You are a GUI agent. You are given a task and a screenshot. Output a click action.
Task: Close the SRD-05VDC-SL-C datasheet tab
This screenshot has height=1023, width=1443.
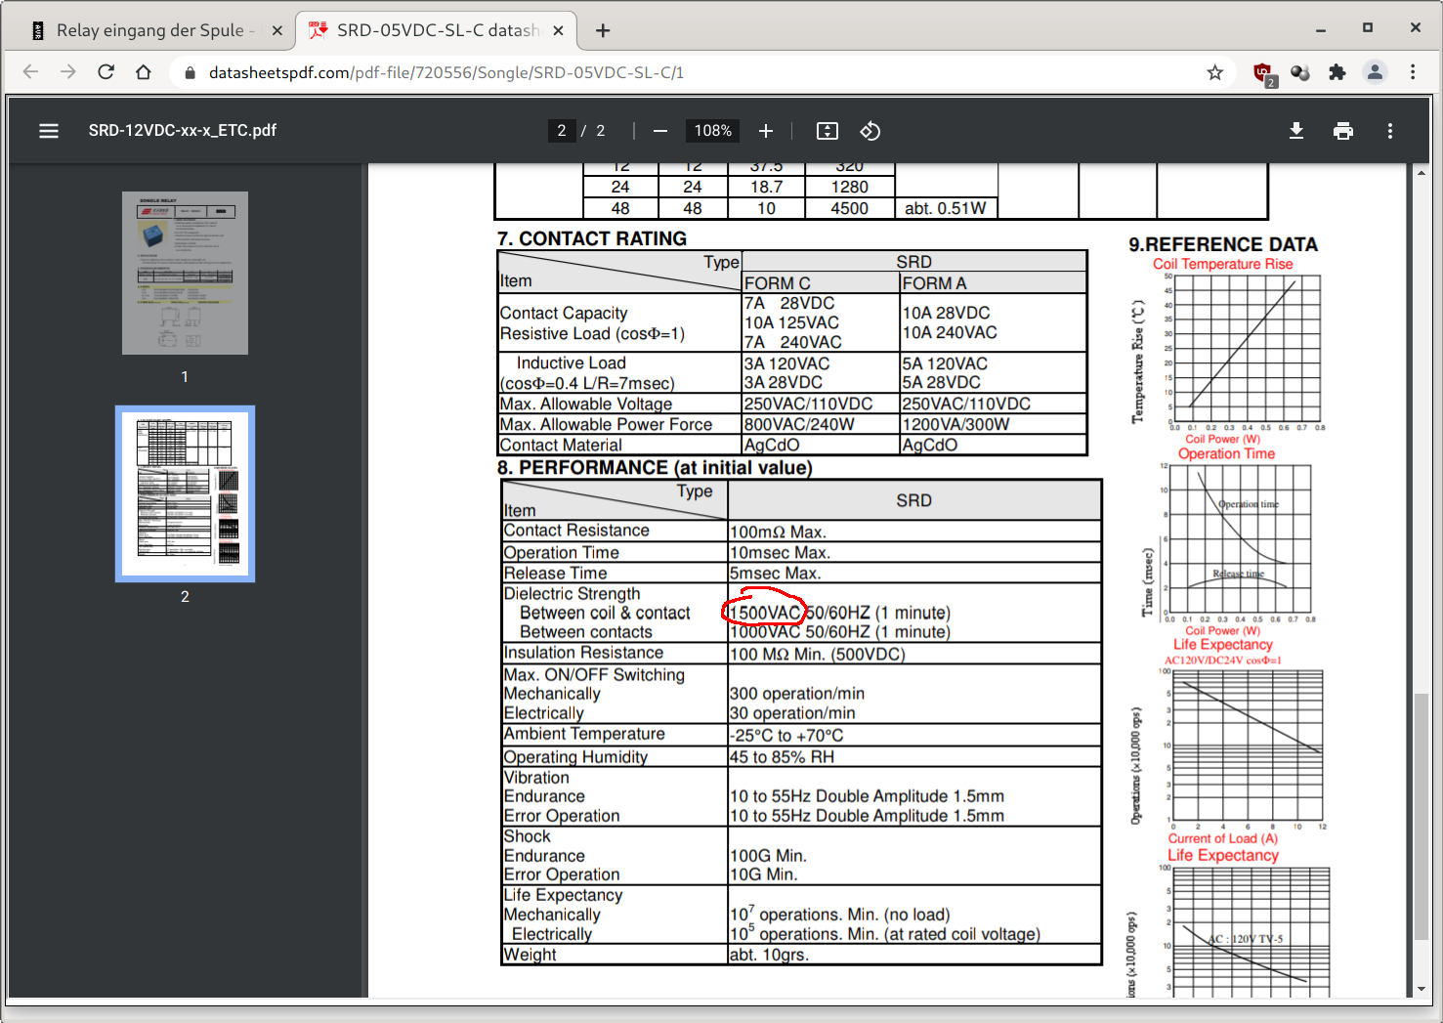[558, 31]
